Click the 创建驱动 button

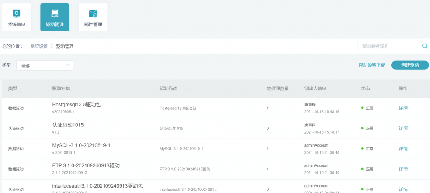click(x=410, y=65)
